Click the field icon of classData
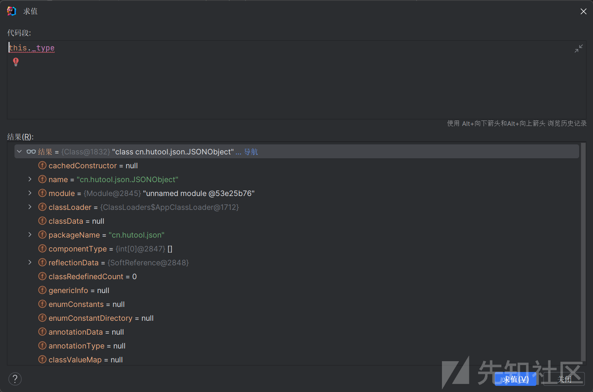 (x=42, y=221)
